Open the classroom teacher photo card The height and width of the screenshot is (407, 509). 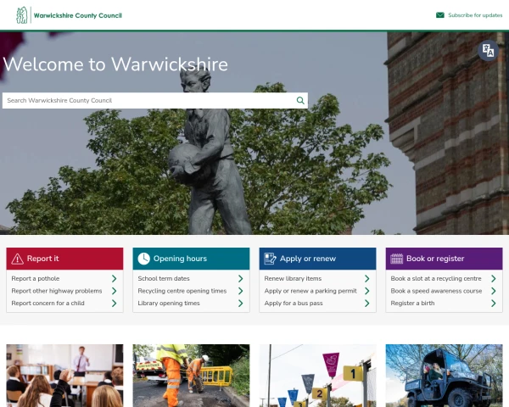(64, 376)
